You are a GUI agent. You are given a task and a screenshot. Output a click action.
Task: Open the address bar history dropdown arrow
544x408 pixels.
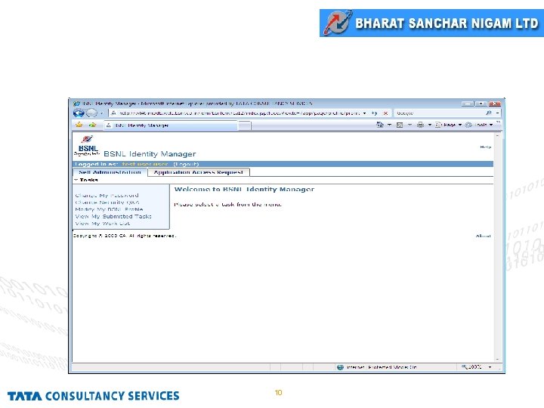tap(364, 113)
